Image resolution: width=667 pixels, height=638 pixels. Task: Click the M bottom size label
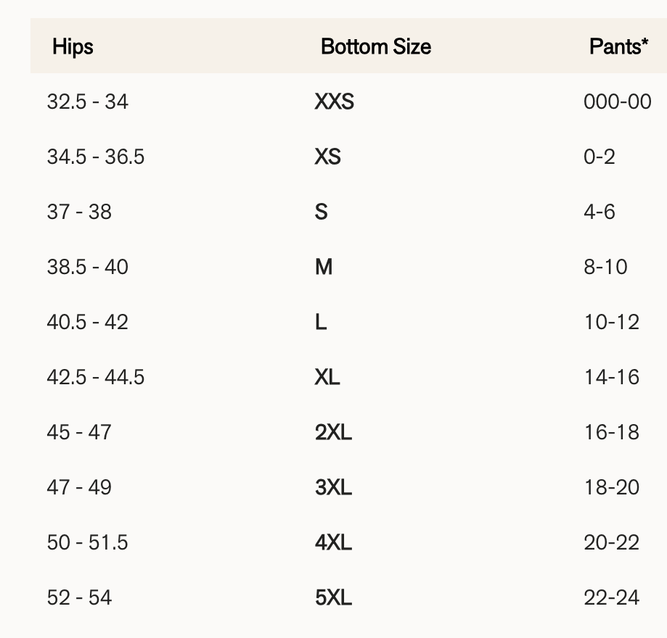(x=323, y=267)
